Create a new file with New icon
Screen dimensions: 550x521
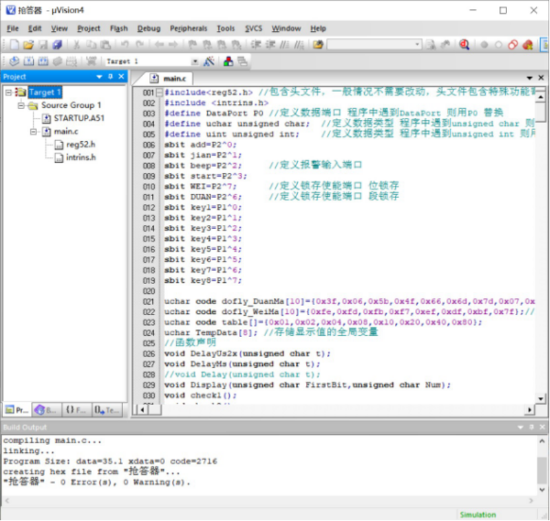[x=15, y=44]
